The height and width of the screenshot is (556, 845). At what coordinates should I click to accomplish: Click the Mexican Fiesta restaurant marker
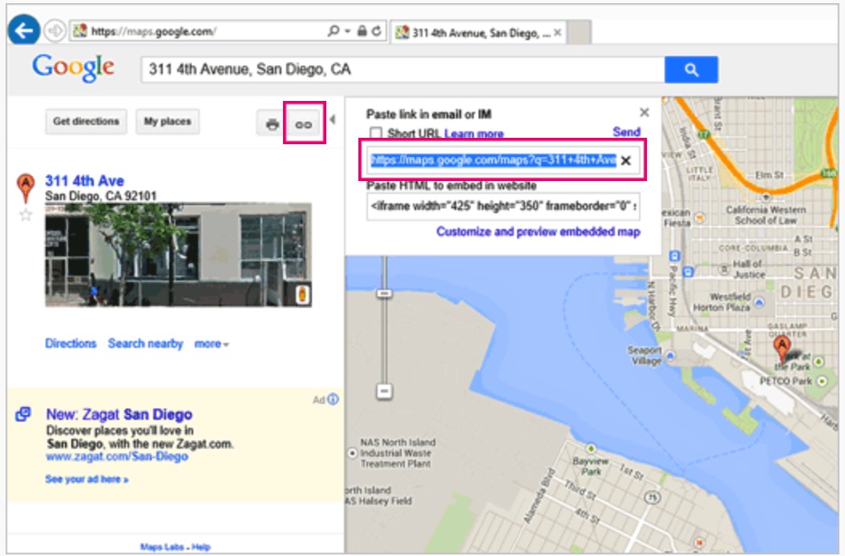700,218
